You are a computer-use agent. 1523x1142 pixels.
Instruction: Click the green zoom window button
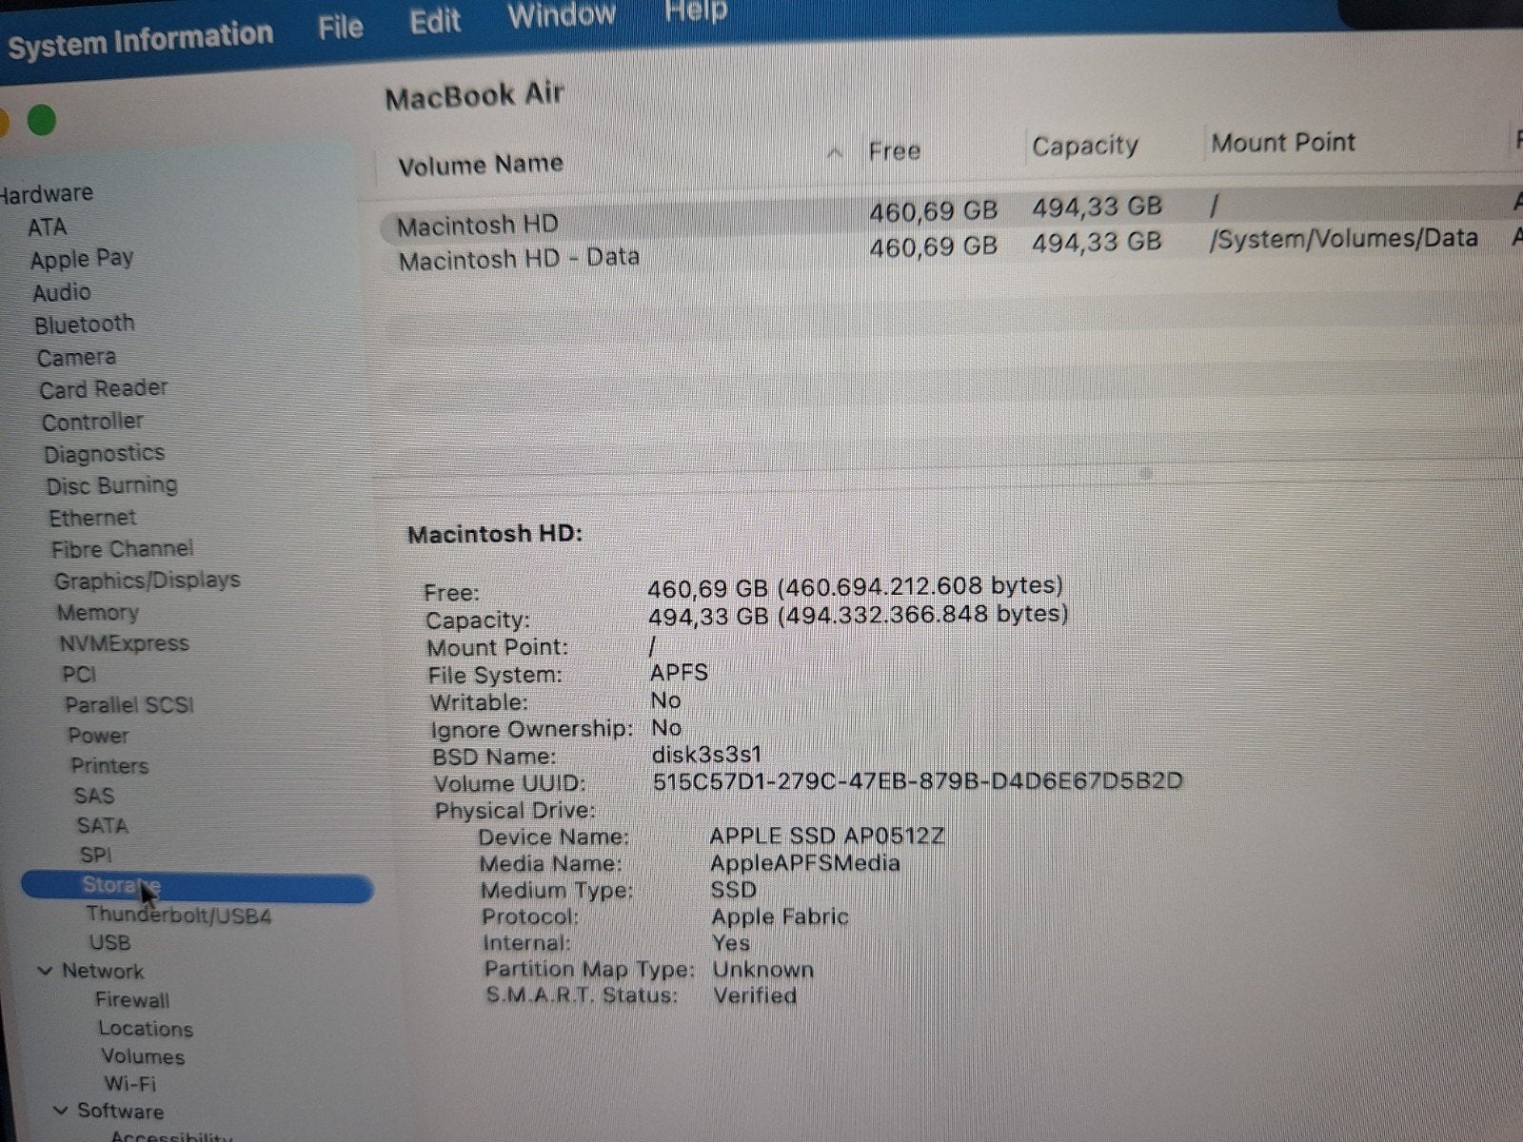[41, 121]
